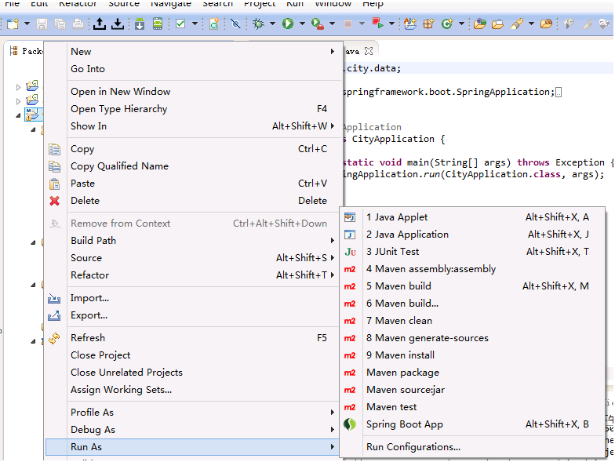This screenshot has width=615, height=462.
Task: Open the New submenu
Action: coord(193,52)
